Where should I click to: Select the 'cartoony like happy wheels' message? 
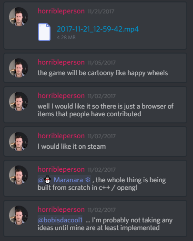coord(95,68)
